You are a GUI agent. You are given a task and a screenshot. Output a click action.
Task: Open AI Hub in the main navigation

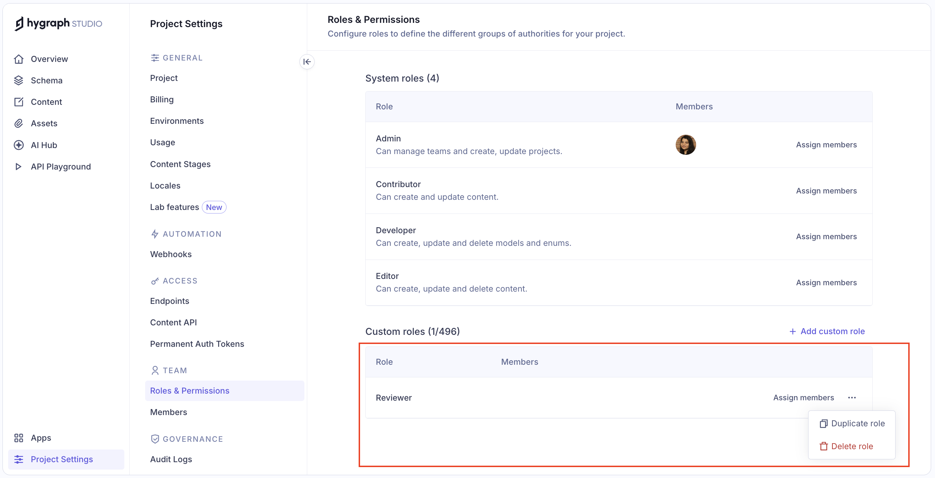(44, 145)
